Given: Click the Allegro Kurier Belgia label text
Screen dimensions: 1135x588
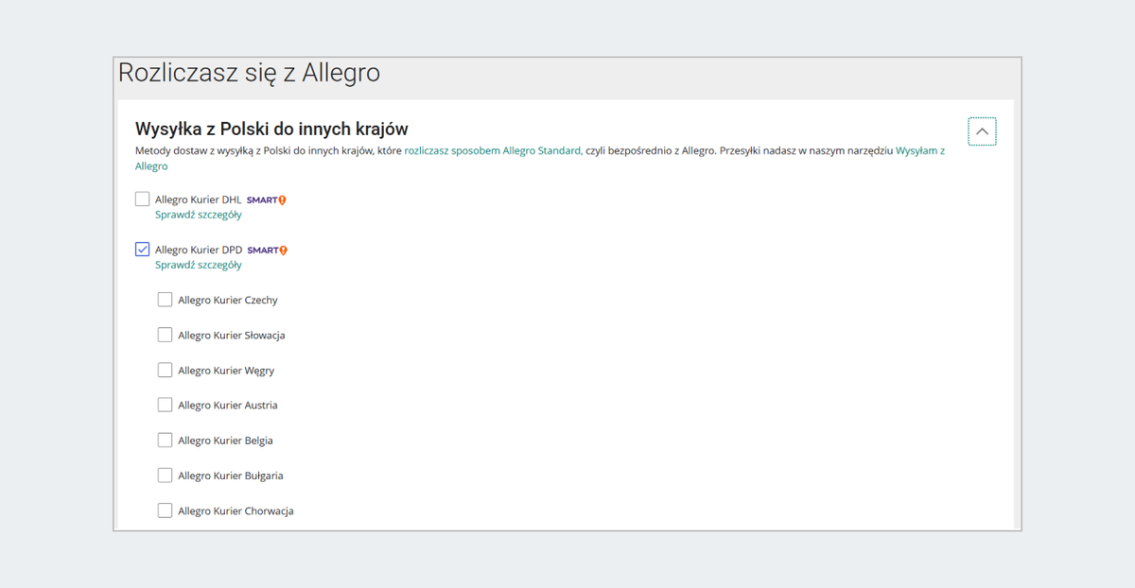Looking at the screenshot, I should [x=226, y=441].
